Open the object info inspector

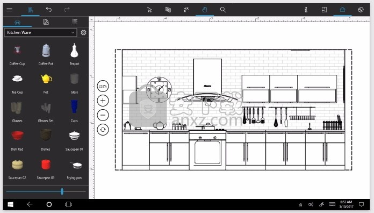pos(306,10)
